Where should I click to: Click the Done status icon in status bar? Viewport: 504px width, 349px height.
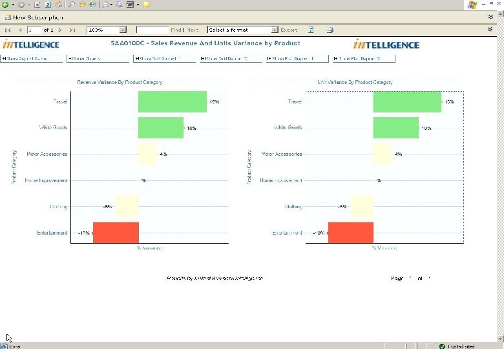3,346
